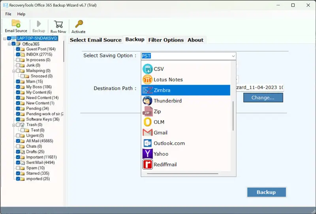The width and height of the screenshot is (316, 214).
Task: Click the imported folder icon
Action: (23, 179)
